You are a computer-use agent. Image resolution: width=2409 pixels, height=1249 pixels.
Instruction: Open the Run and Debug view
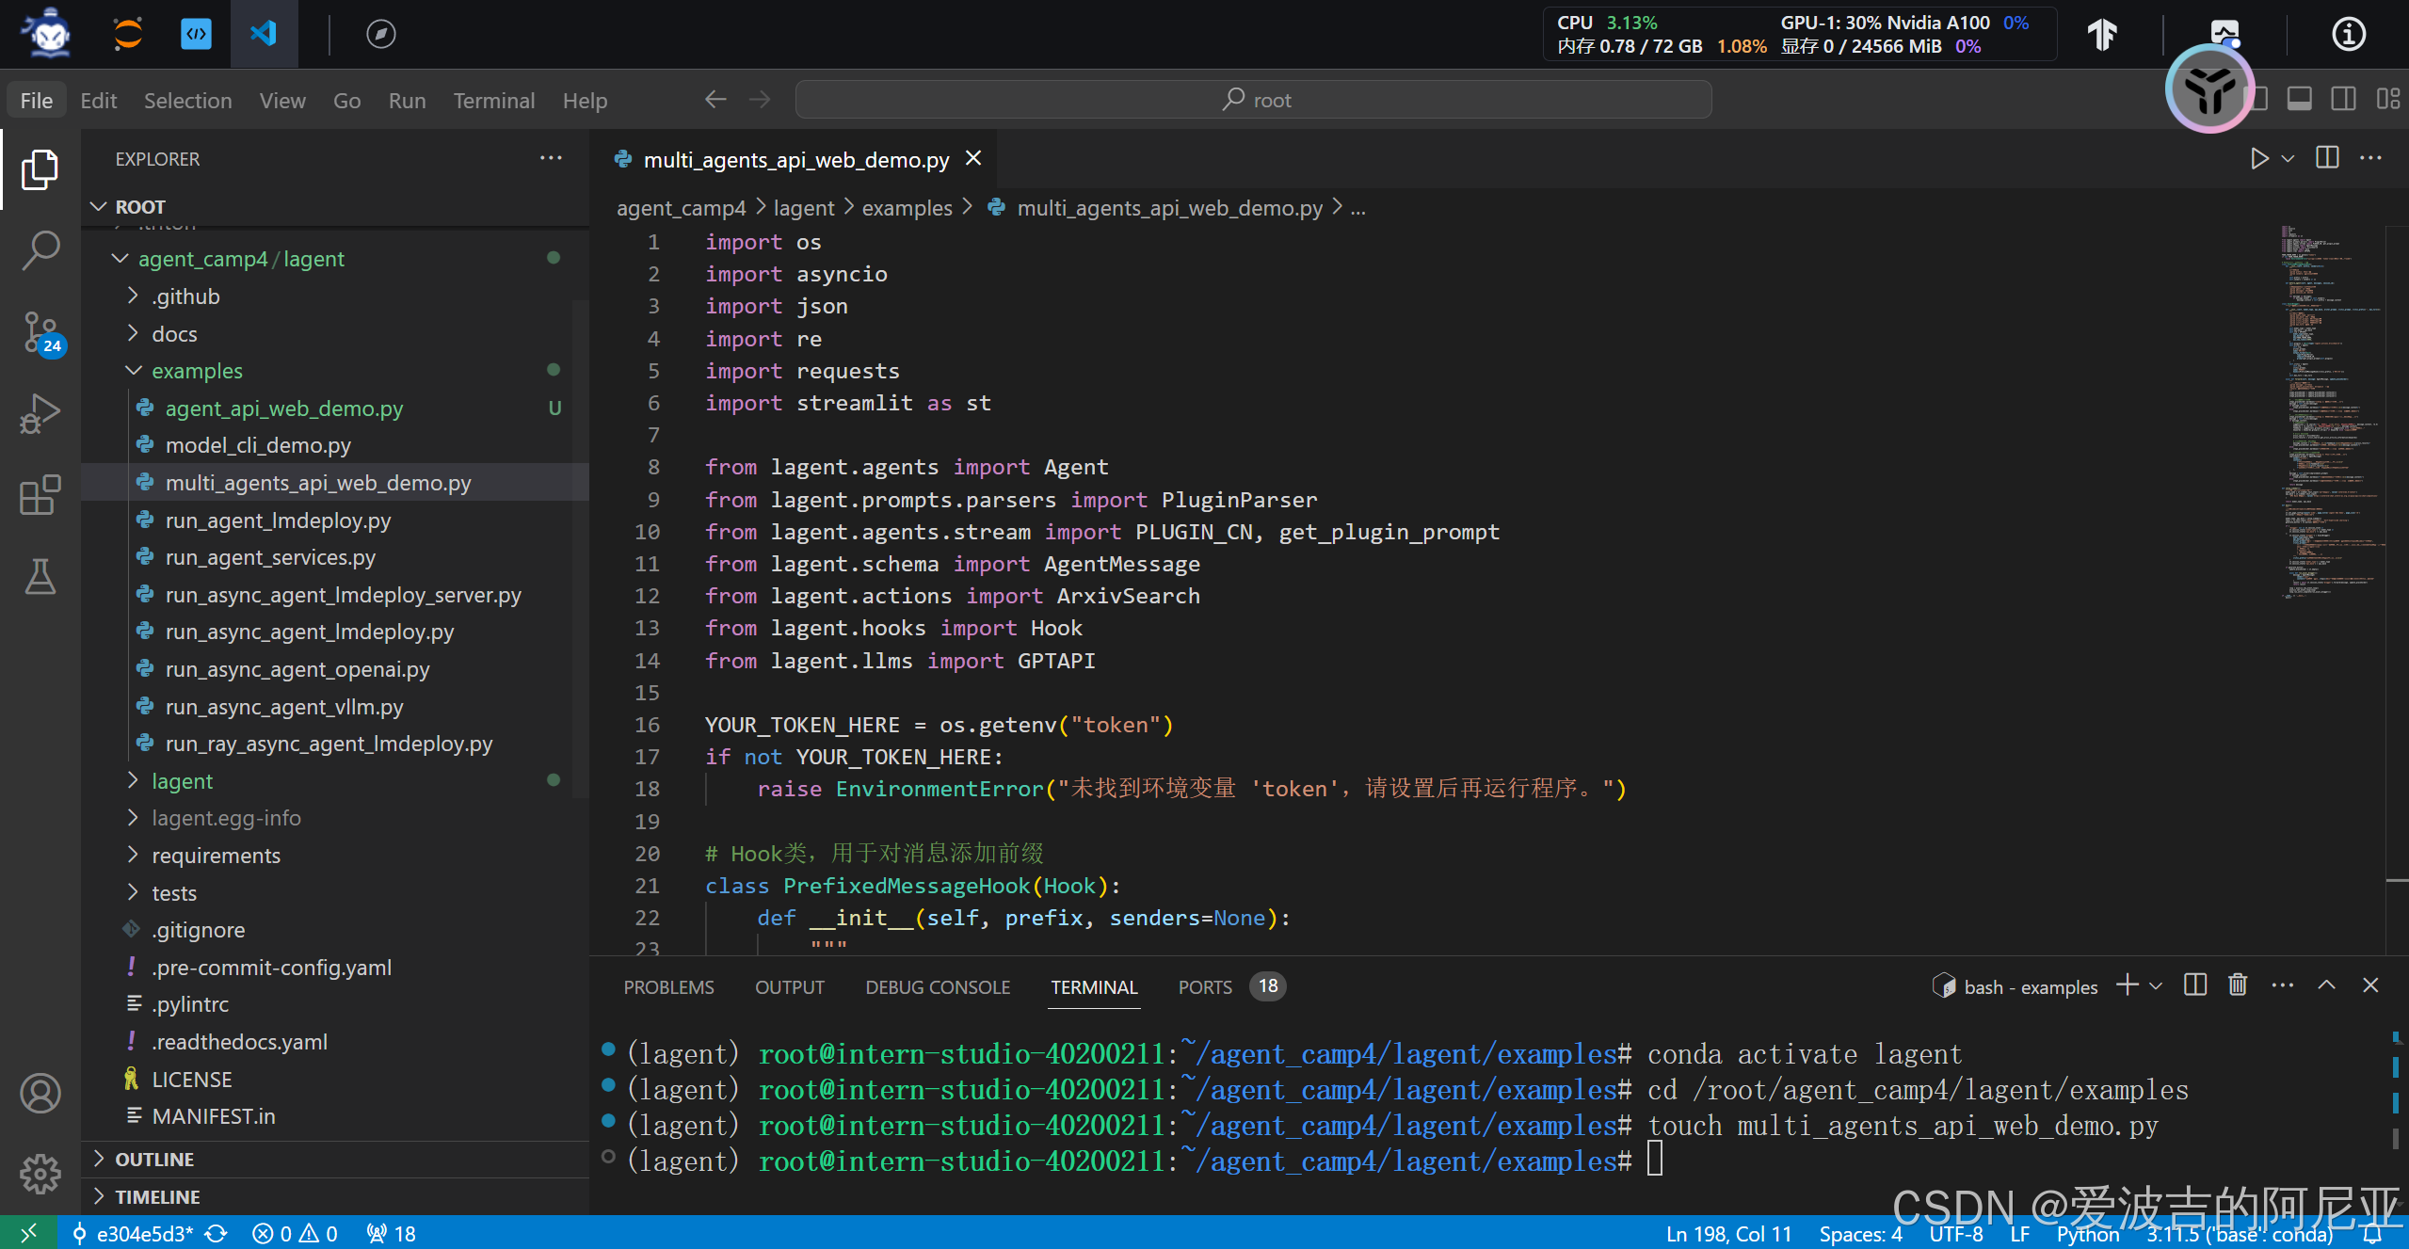point(40,413)
